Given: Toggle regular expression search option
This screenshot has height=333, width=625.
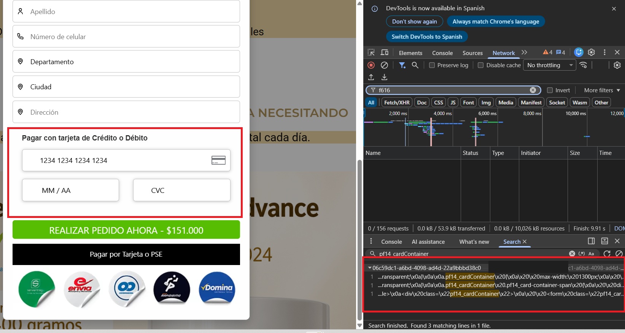Looking at the screenshot, I should [582, 254].
